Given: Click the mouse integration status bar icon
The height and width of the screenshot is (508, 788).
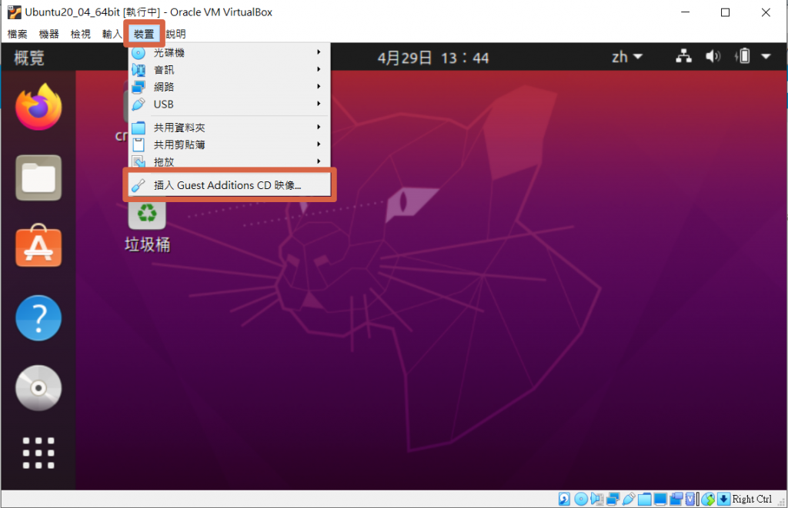Looking at the screenshot, I should [708, 499].
